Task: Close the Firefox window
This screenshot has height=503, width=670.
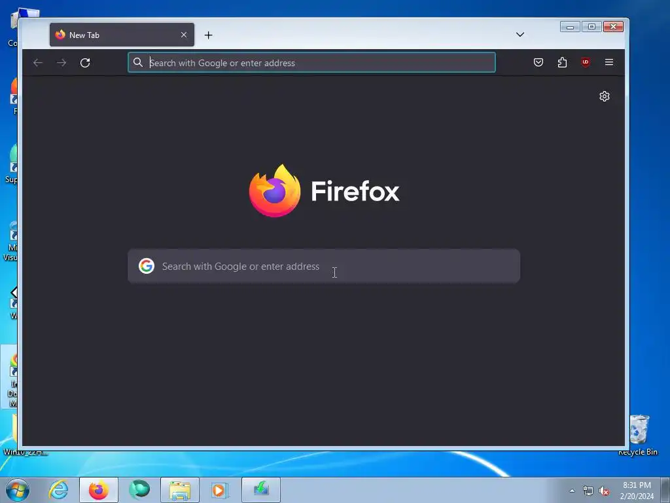Action: [x=613, y=27]
